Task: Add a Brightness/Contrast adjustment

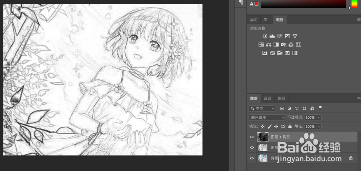Action: pyautogui.click(x=265, y=36)
